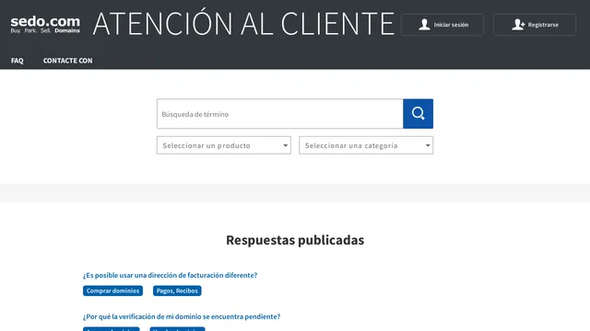
Task: Select the Pagos, Recibos tag
Action: 177,291
